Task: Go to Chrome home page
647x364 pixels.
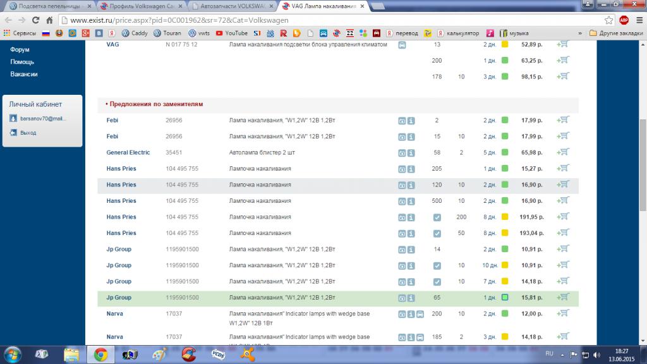Action: (49, 20)
